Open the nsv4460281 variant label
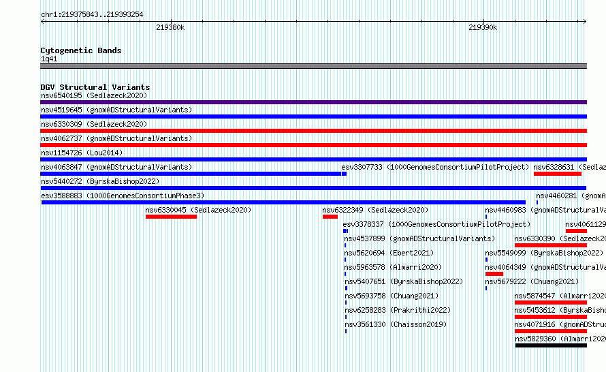 pos(571,196)
